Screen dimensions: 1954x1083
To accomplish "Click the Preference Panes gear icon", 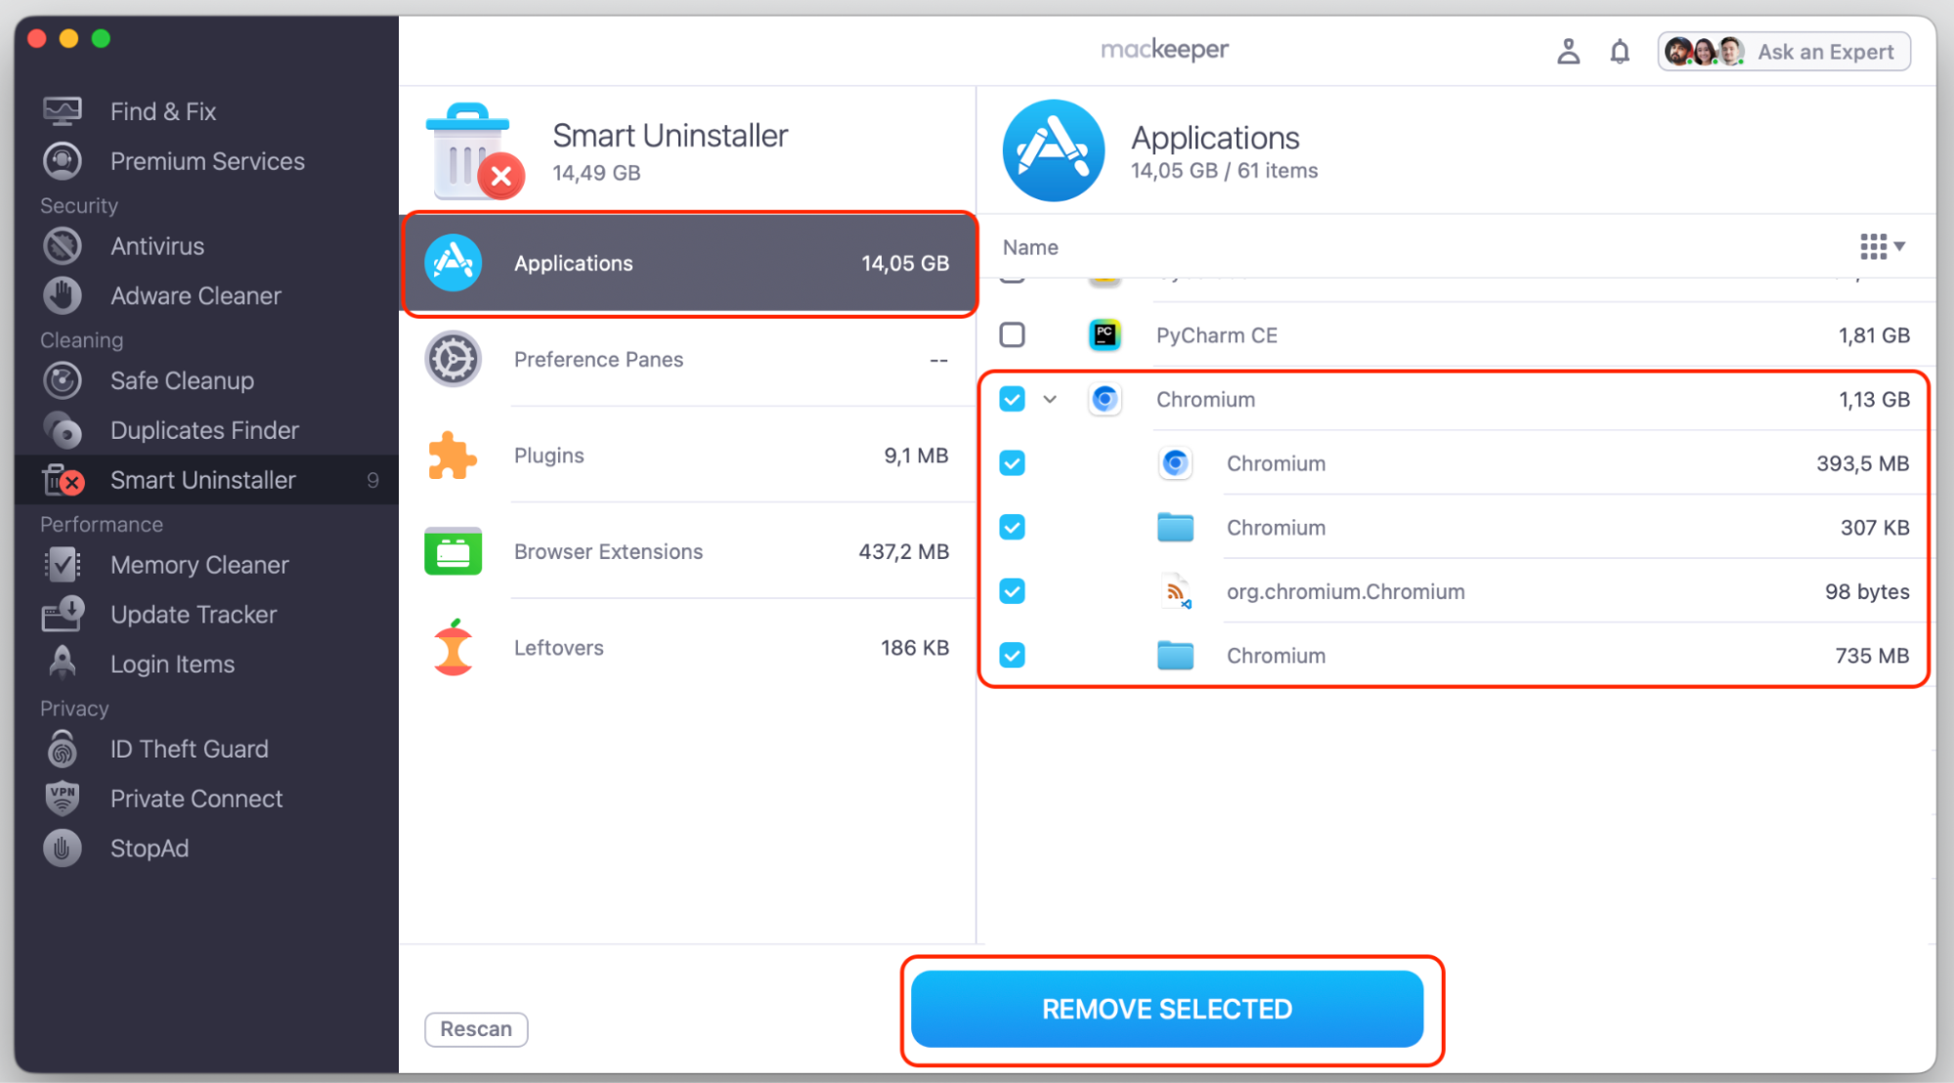I will (x=453, y=359).
